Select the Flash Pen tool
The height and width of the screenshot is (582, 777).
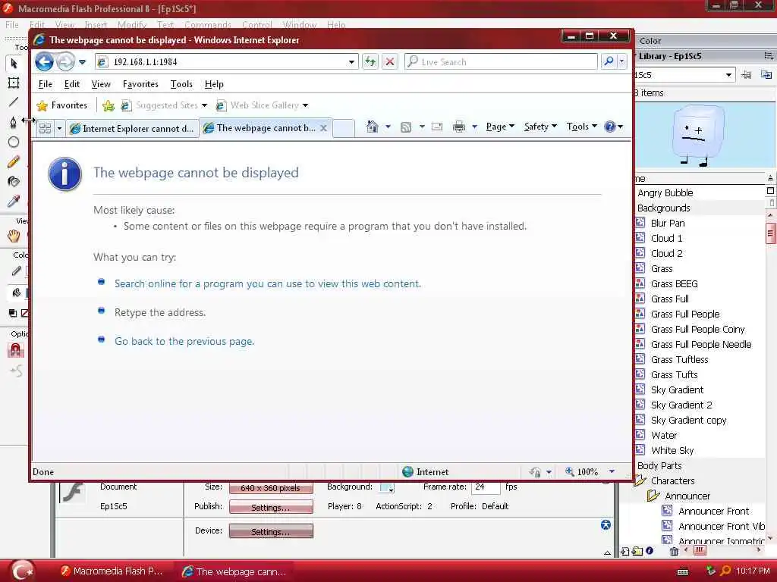[x=14, y=122]
